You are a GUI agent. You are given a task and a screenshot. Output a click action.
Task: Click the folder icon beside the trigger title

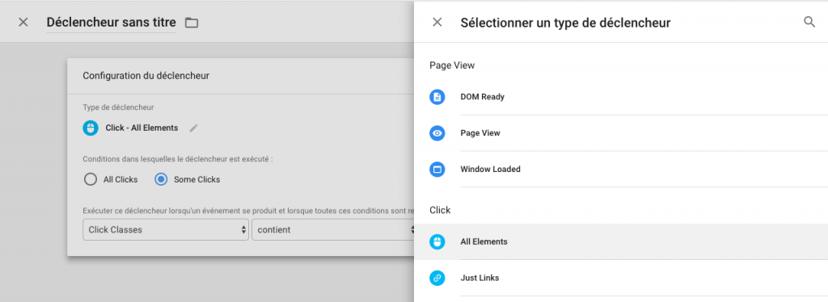[192, 23]
